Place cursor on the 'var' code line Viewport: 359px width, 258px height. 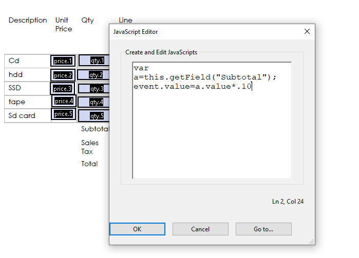(141, 68)
